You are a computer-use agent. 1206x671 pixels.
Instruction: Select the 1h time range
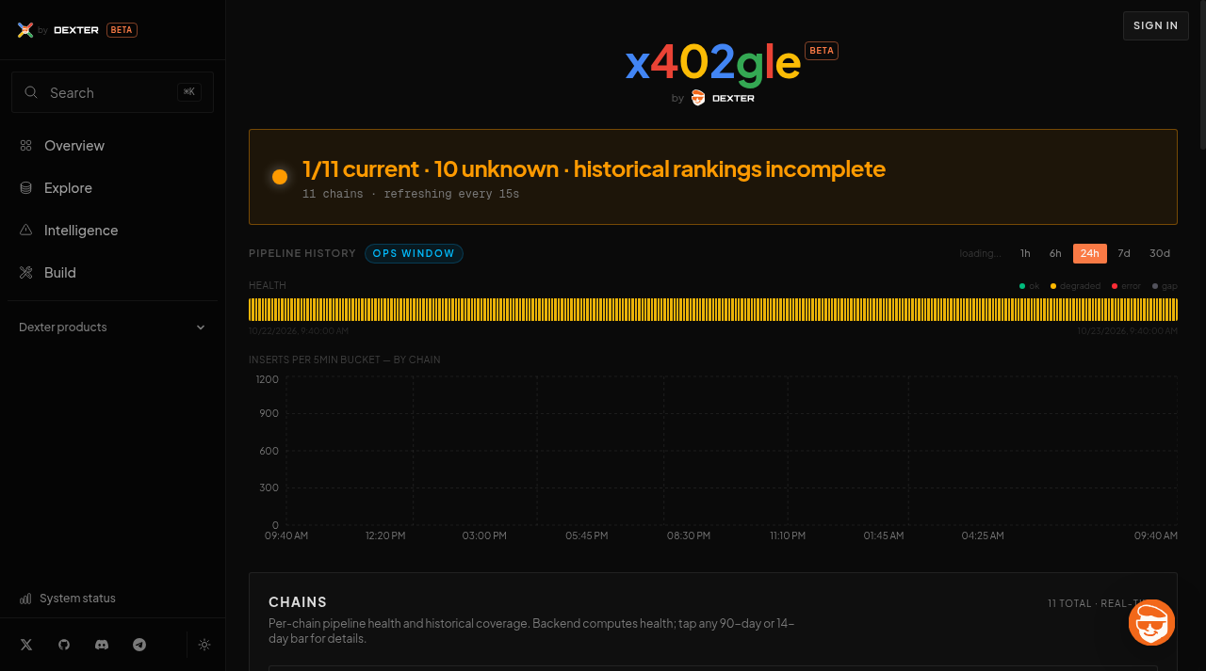(1025, 253)
